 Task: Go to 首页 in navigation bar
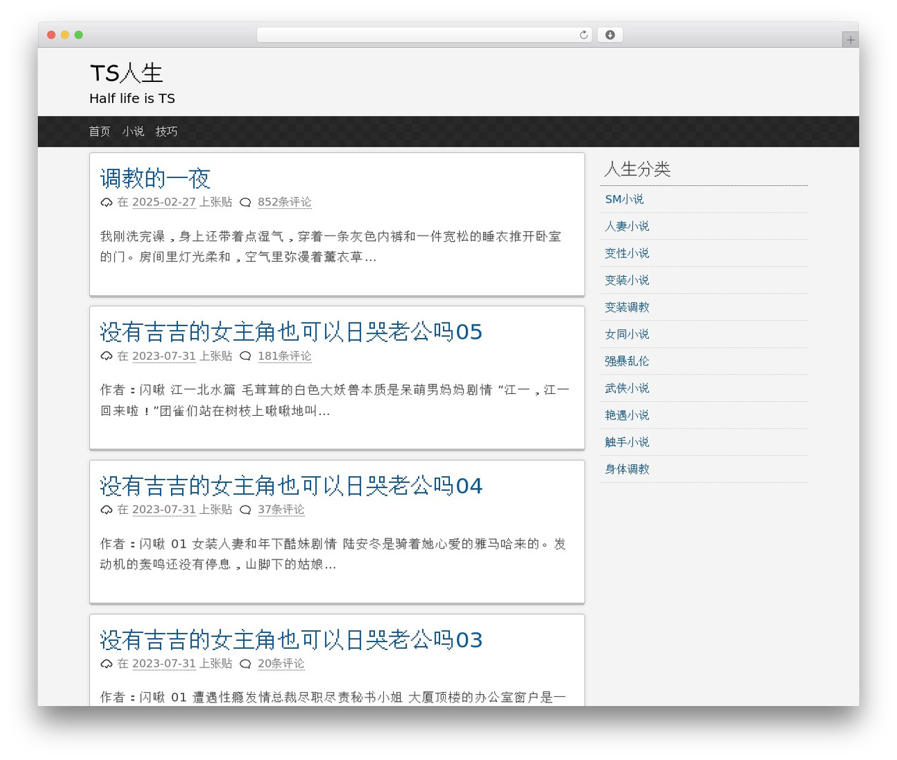(100, 131)
